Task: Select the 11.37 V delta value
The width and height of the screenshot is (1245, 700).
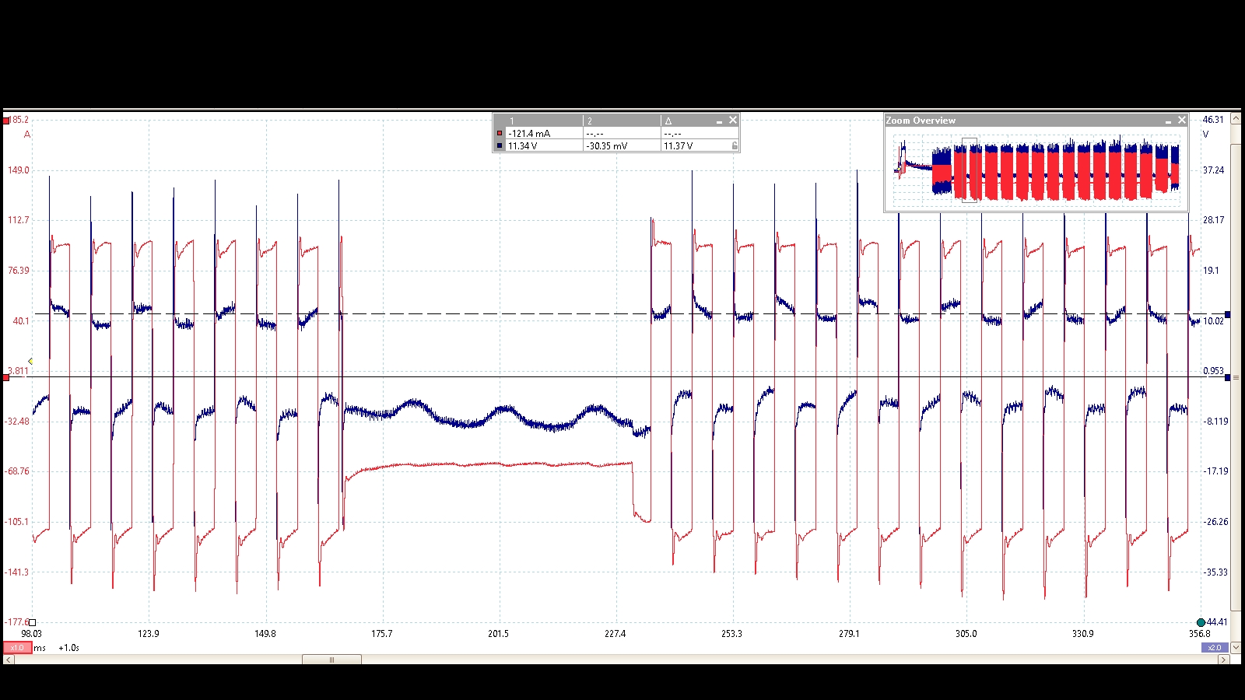Action: click(679, 146)
